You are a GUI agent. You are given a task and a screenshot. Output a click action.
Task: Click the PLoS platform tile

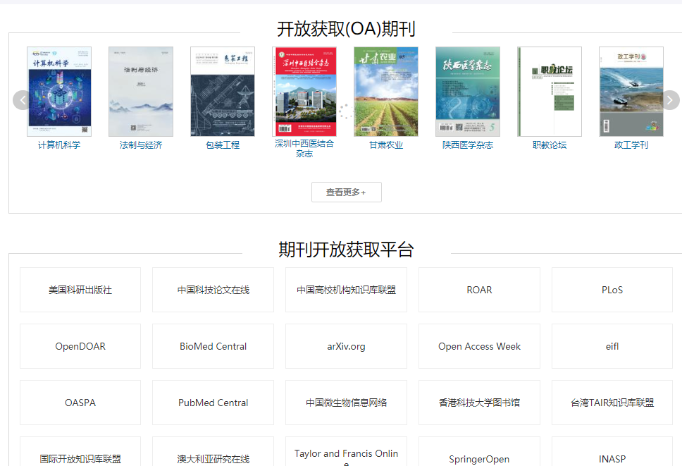612,290
